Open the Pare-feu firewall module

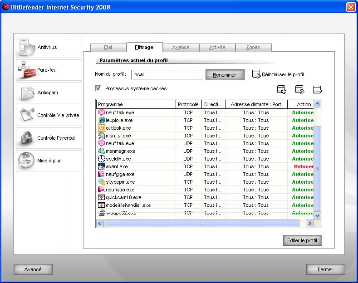click(49, 70)
